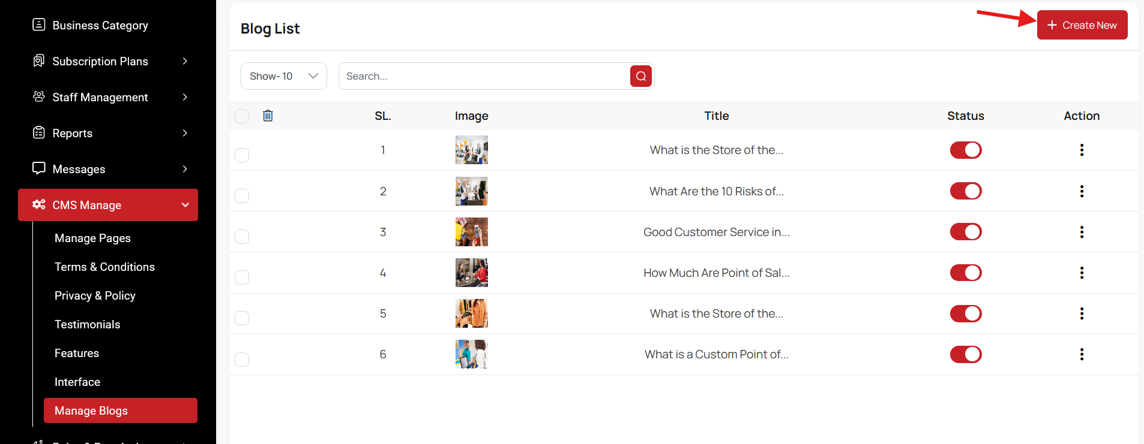Check the select-all checkbox in table header

242,116
